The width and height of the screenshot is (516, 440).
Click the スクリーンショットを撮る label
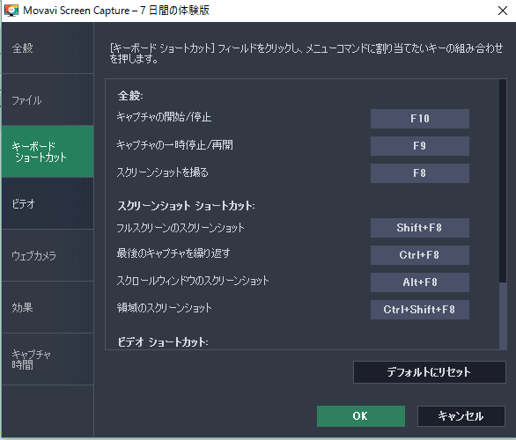point(163,172)
